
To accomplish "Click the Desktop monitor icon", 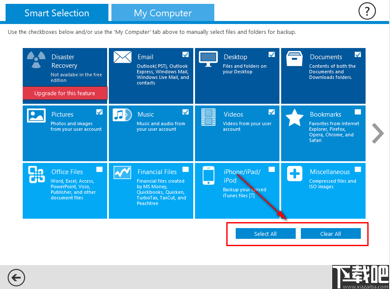I will click(x=208, y=59).
